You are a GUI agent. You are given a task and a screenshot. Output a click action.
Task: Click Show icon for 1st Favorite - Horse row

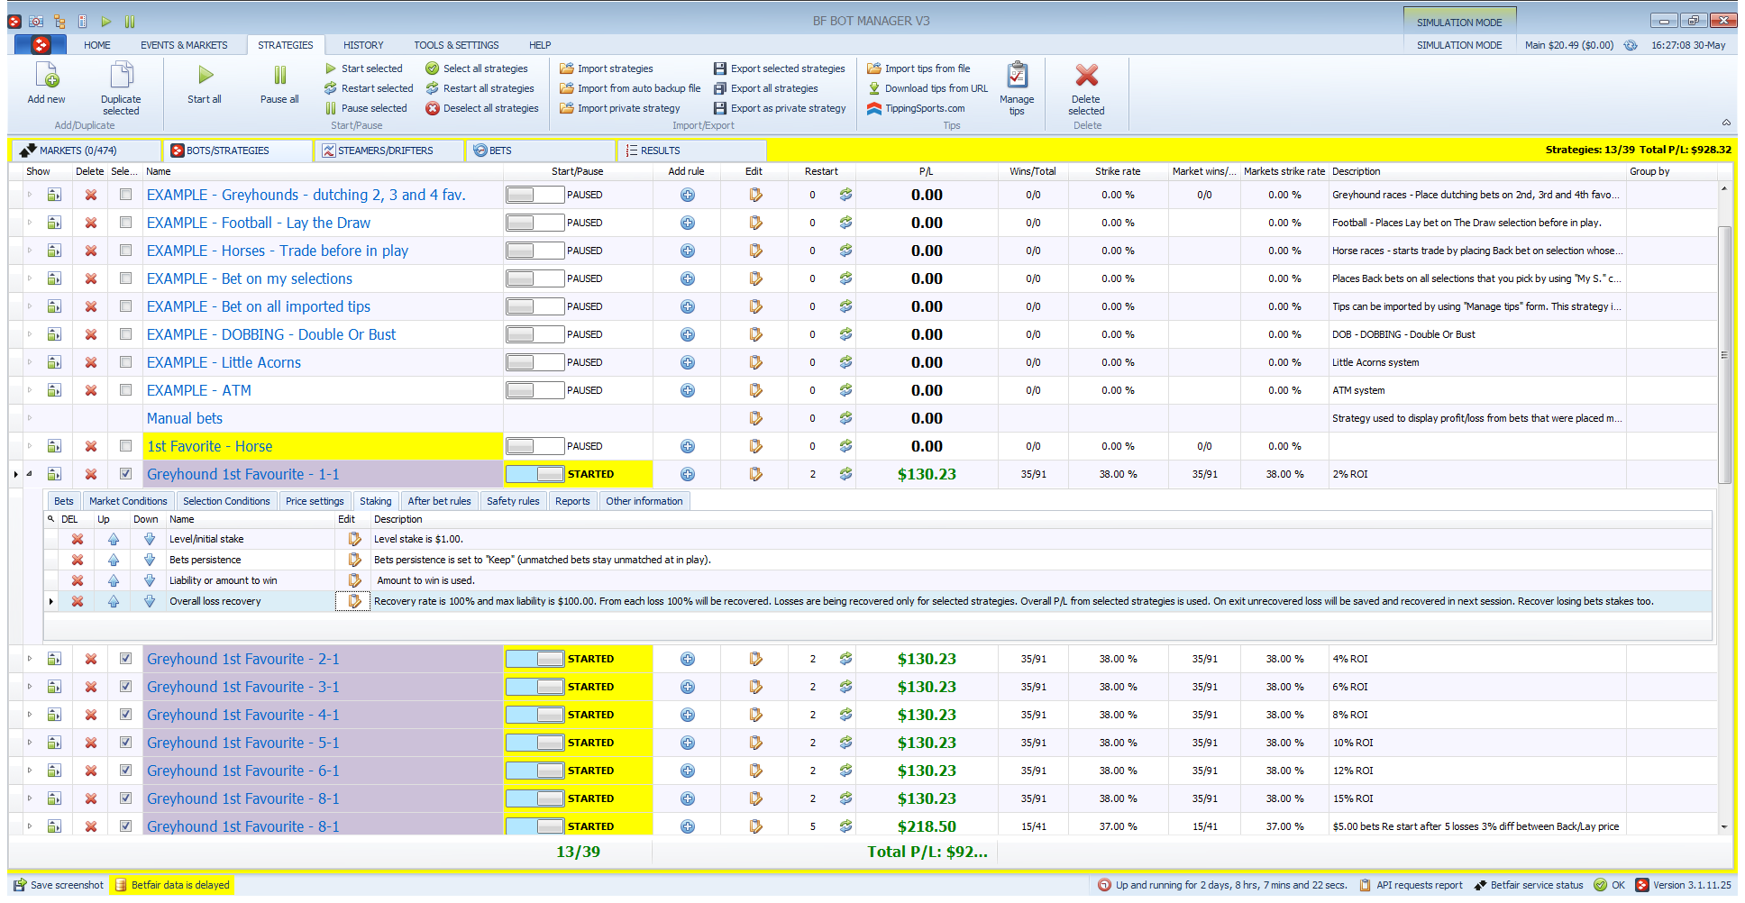tap(54, 446)
